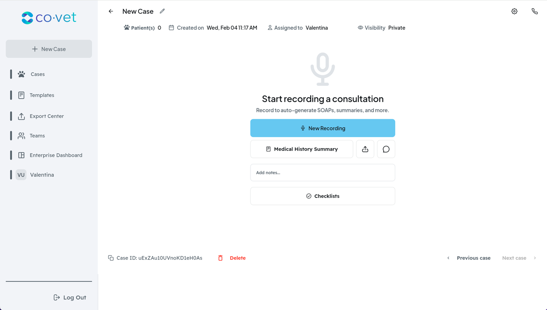547x310 pixels.
Task: Click the phone icon in top right
Action: (x=535, y=12)
